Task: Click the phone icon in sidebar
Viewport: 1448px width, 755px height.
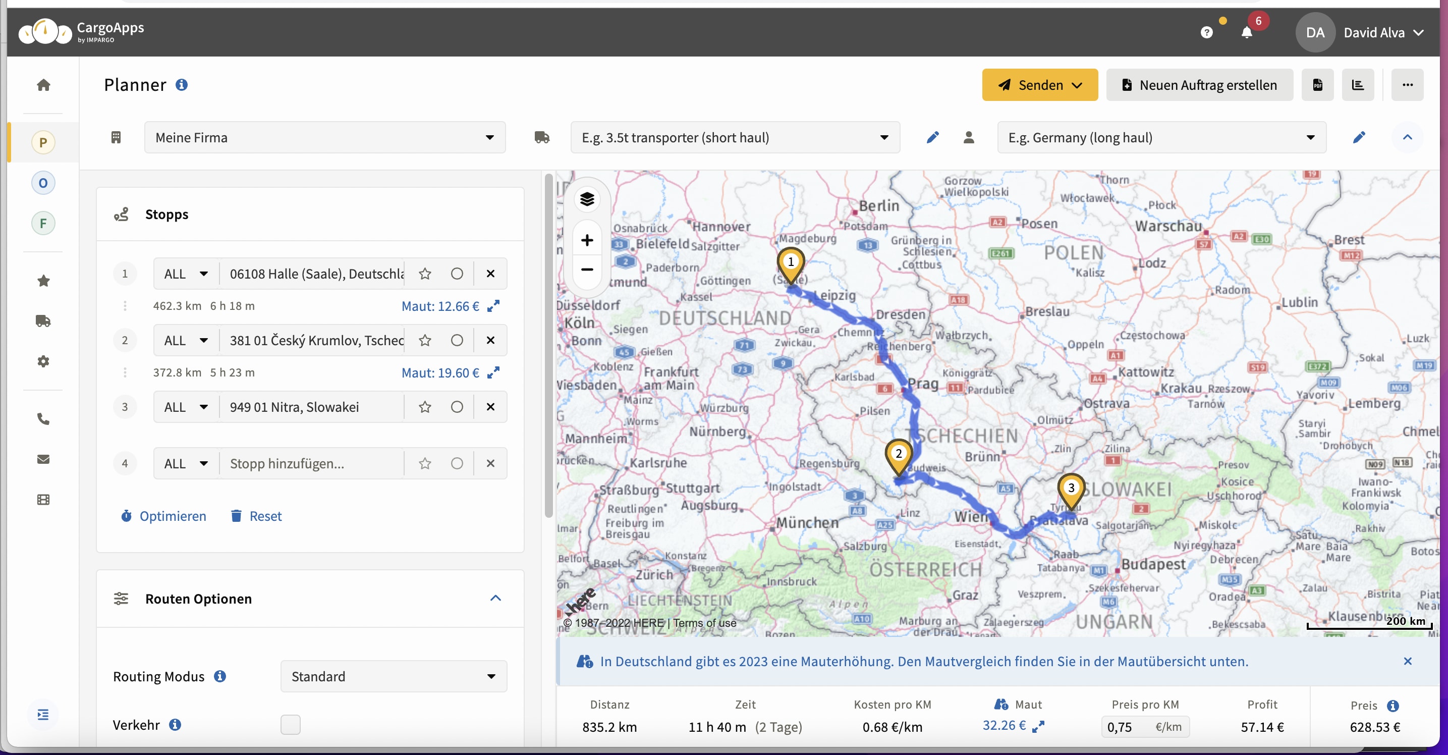Action: point(43,419)
